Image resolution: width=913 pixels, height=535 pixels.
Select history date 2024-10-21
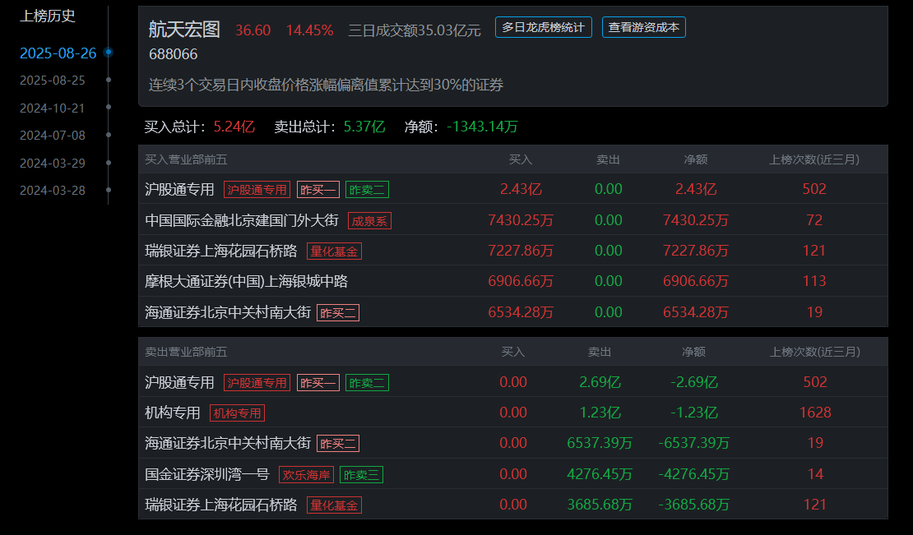coord(53,108)
